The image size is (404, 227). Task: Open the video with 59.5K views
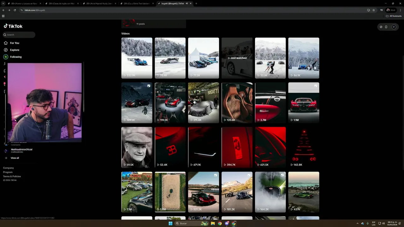point(137,147)
